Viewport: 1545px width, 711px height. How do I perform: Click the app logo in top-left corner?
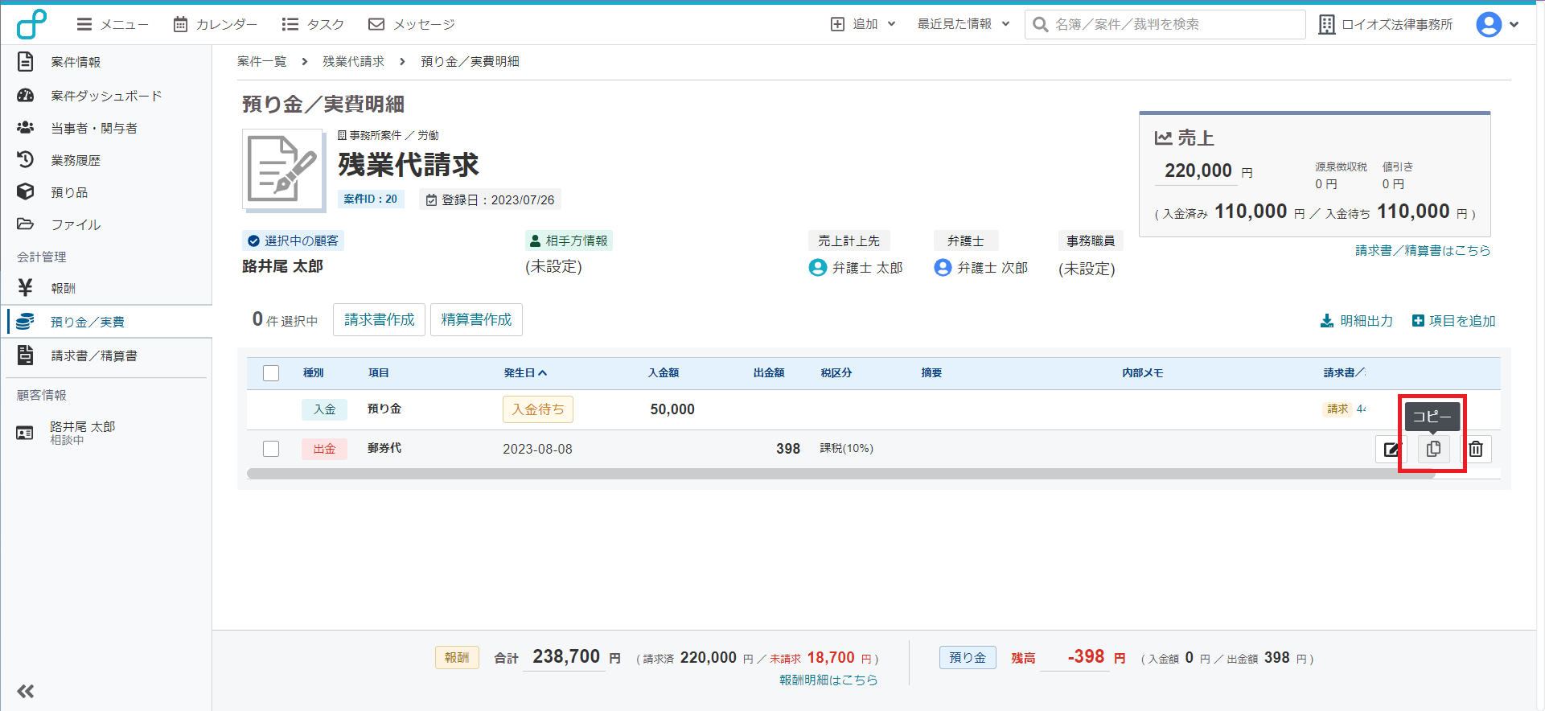pyautogui.click(x=31, y=24)
